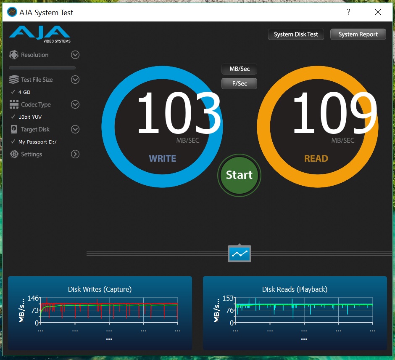Toggle the graph view chart icon
Image resolution: width=395 pixels, height=360 pixels.
pyautogui.click(x=240, y=253)
